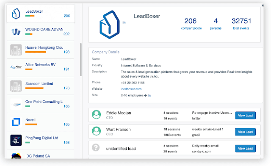Click the LeadBoxer title in header card
Viewport: 271px width, 166px height.
(x=147, y=16)
